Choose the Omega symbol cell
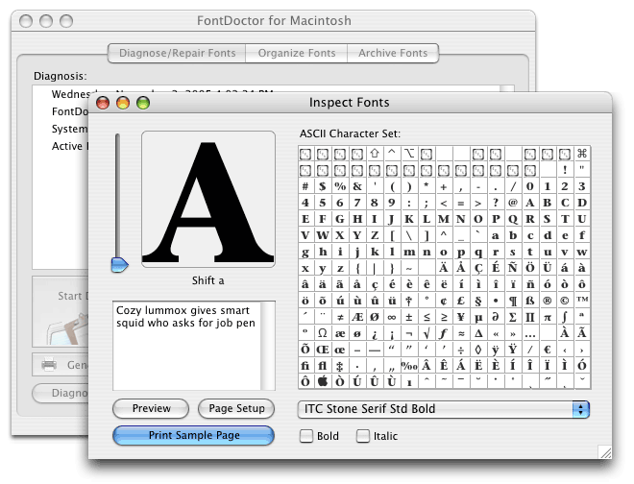The width and height of the screenshot is (634, 484). pyautogui.click(x=322, y=333)
